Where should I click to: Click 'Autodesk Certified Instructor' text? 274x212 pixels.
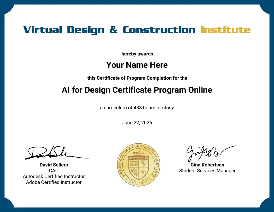click(54, 176)
